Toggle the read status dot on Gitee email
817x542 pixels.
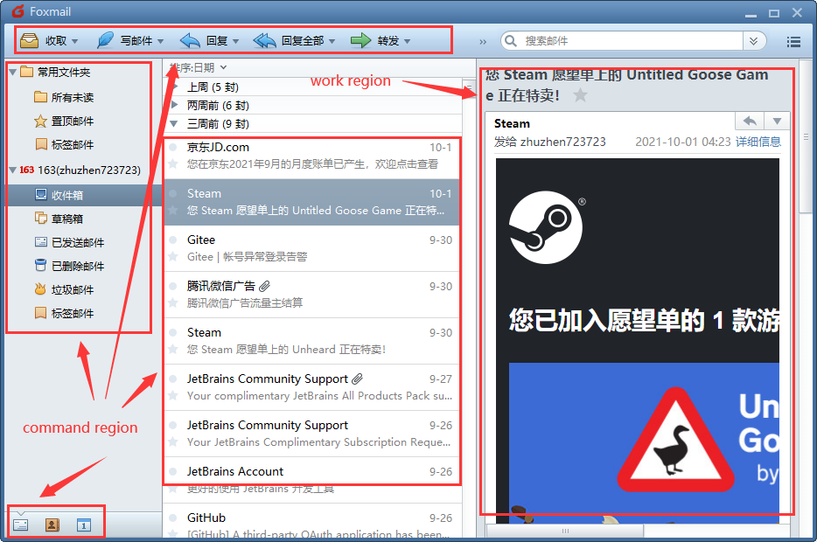coord(173,240)
